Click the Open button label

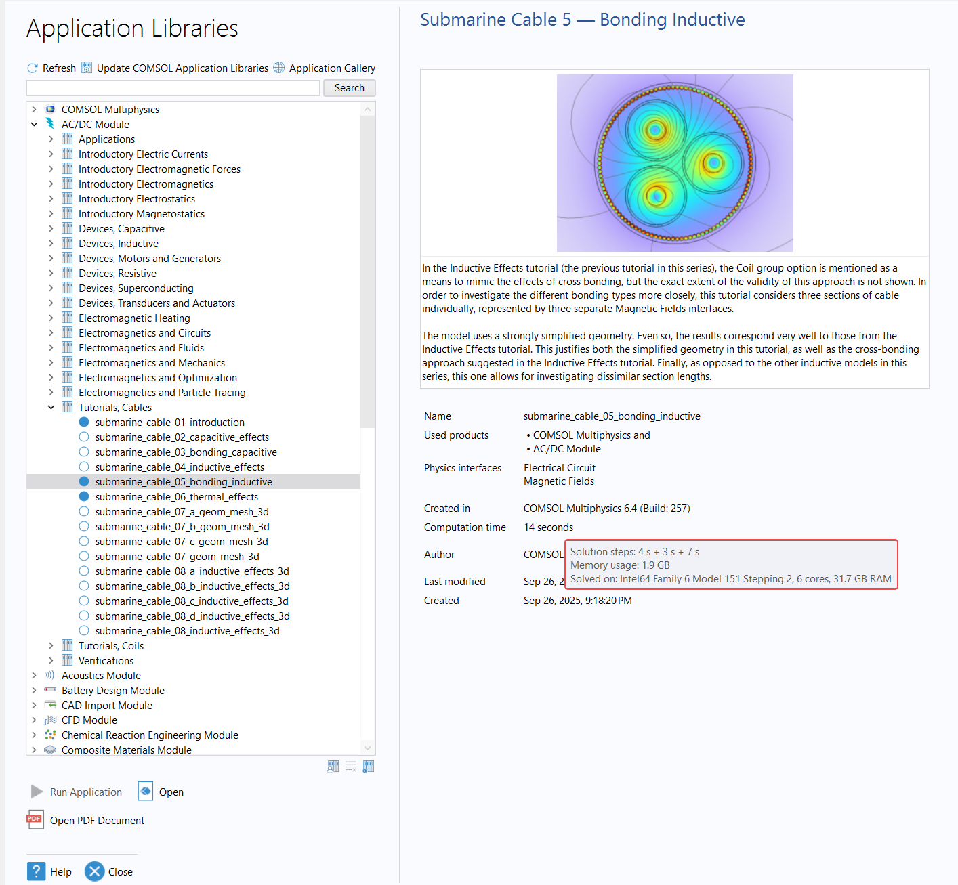pyautogui.click(x=171, y=792)
